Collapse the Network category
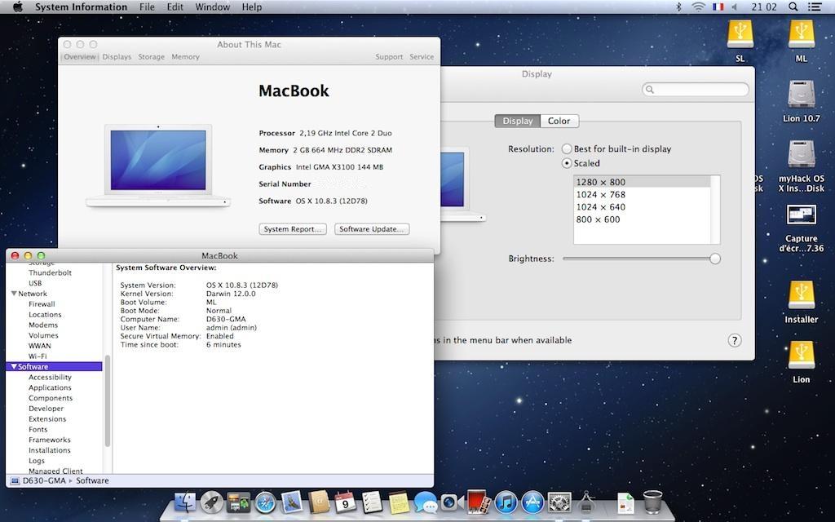Screen dimensions: 835x522 [x=14, y=294]
